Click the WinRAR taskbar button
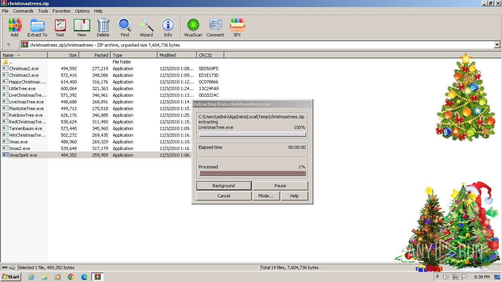502x282 pixels. pos(97,277)
